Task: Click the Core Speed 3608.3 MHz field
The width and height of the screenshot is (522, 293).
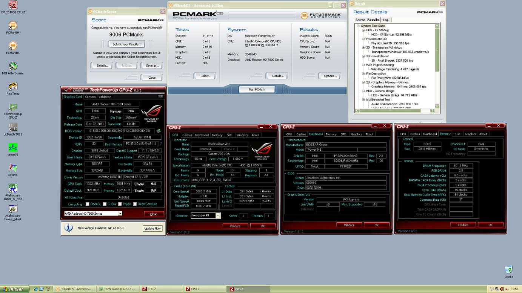Action: 205,192
